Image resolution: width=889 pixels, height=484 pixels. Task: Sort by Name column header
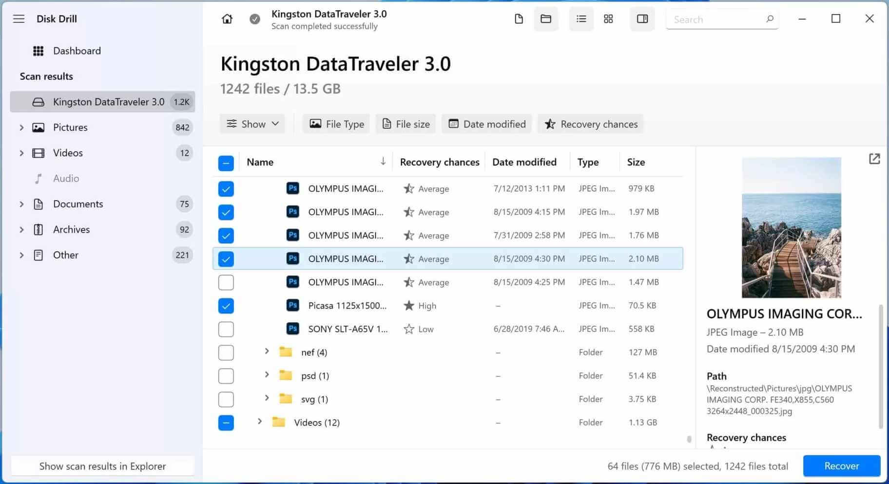pyautogui.click(x=260, y=162)
